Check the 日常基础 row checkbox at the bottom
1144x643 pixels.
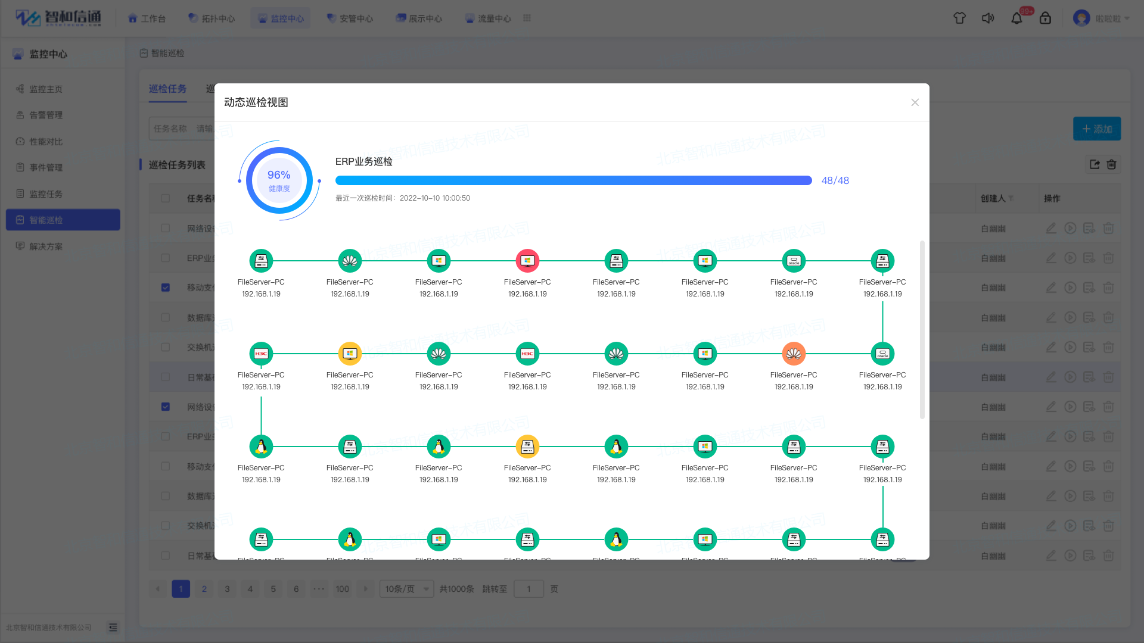pyautogui.click(x=166, y=555)
